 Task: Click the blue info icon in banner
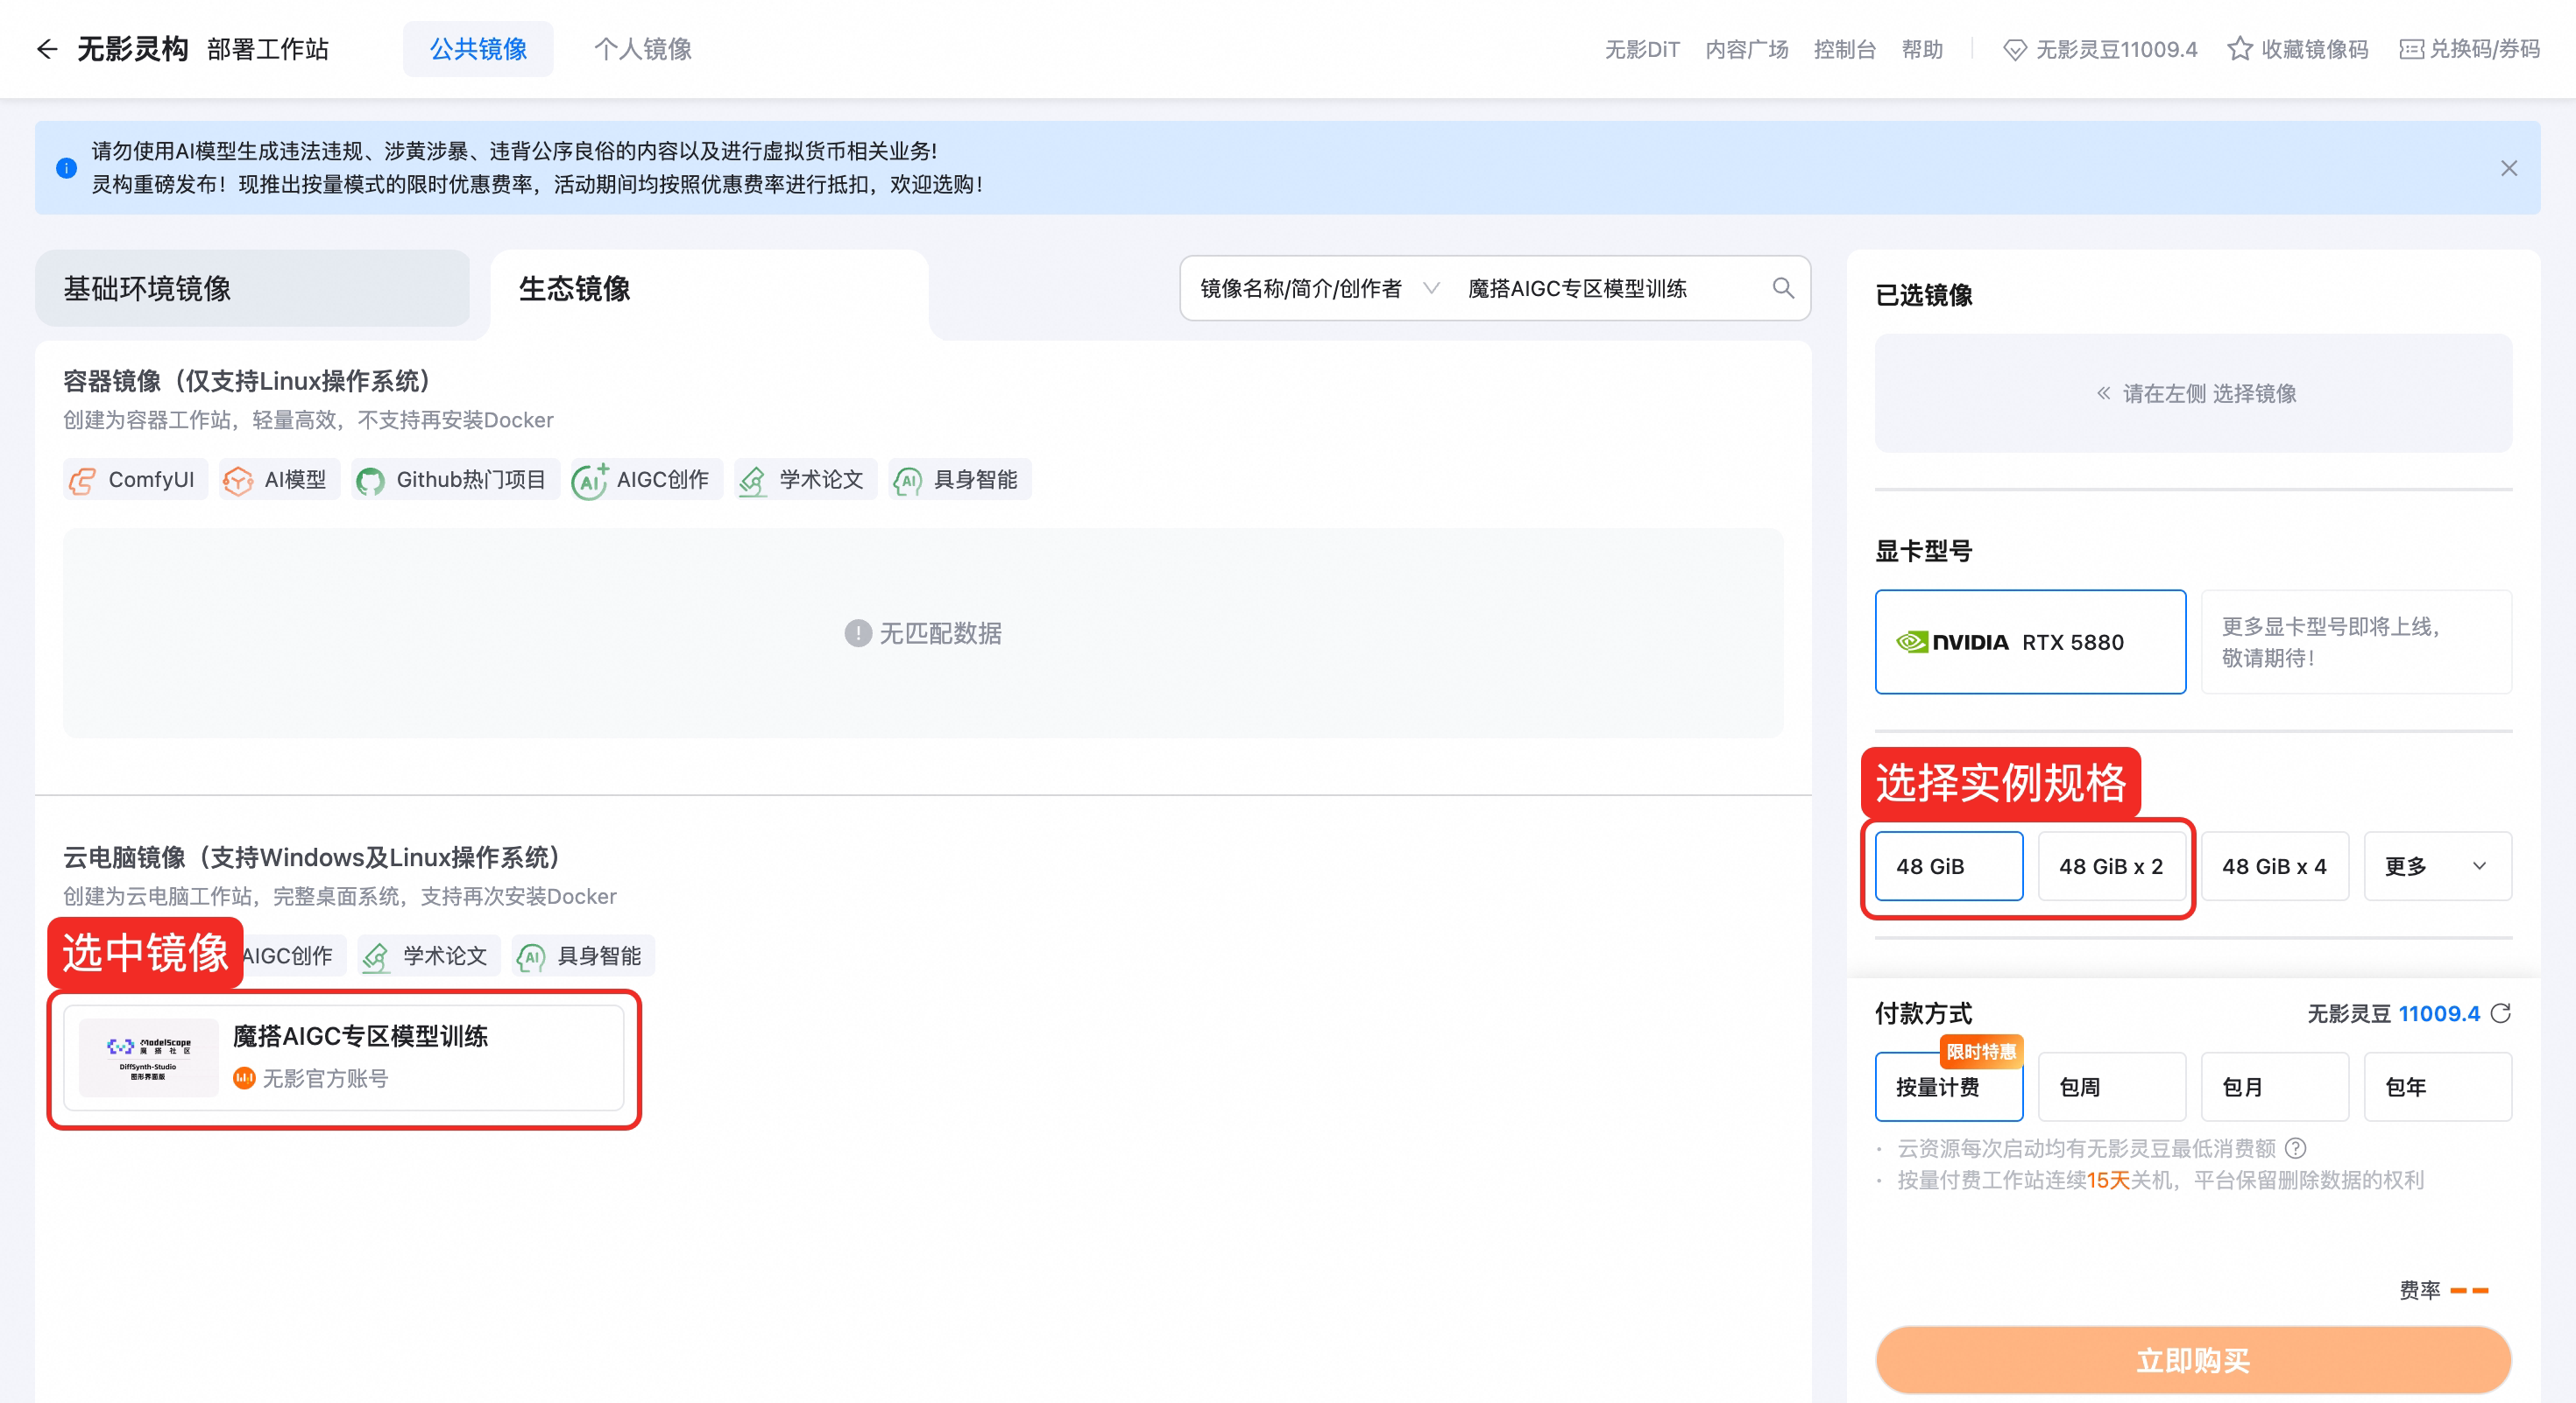[66, 168]
